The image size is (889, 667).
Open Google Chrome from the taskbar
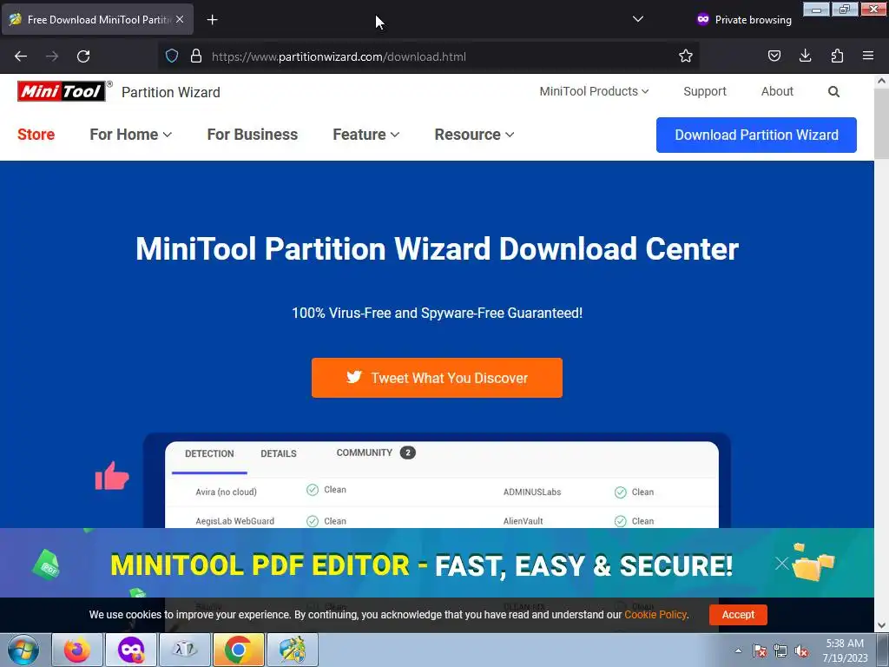pyautogui.click(x=238, y=650)
